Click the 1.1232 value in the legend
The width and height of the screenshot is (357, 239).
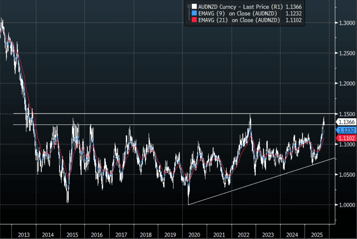pos(294,14)
